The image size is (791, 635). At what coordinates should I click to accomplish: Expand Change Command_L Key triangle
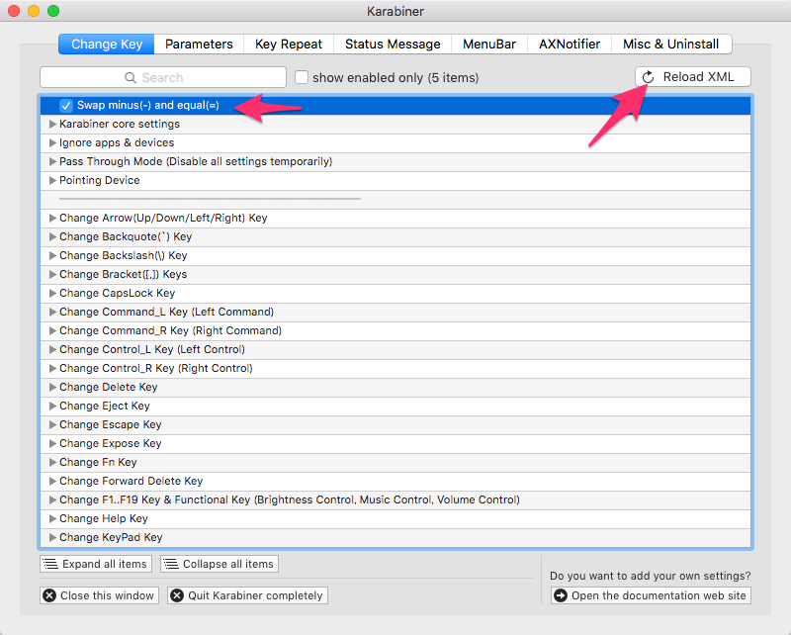pos(52,312)
